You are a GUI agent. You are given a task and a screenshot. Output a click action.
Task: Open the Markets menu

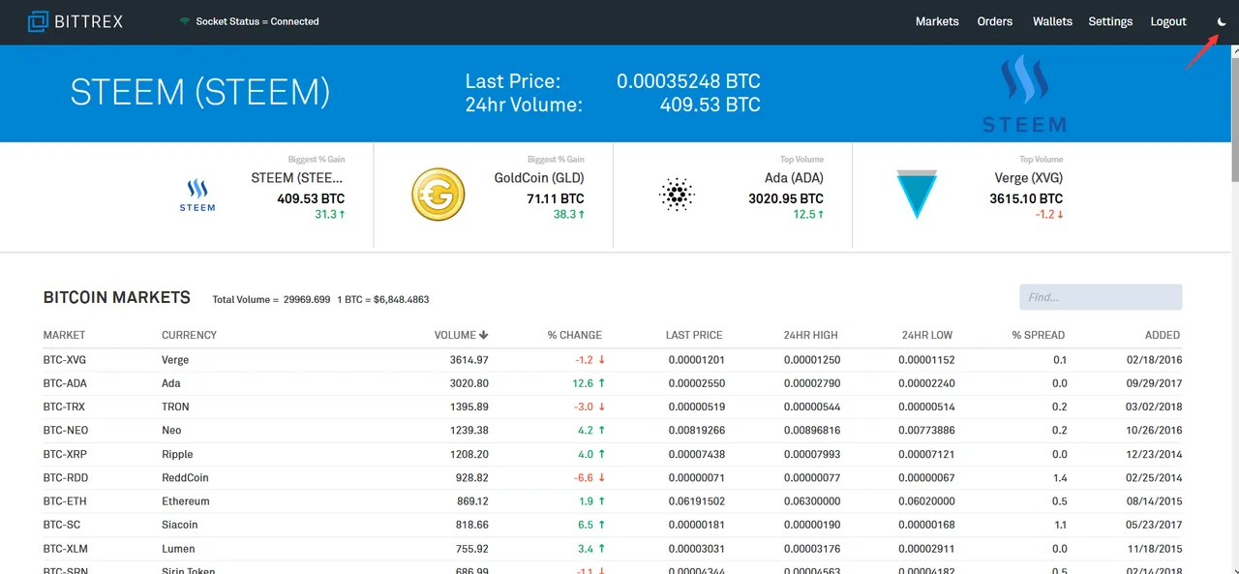pos(937,21)
